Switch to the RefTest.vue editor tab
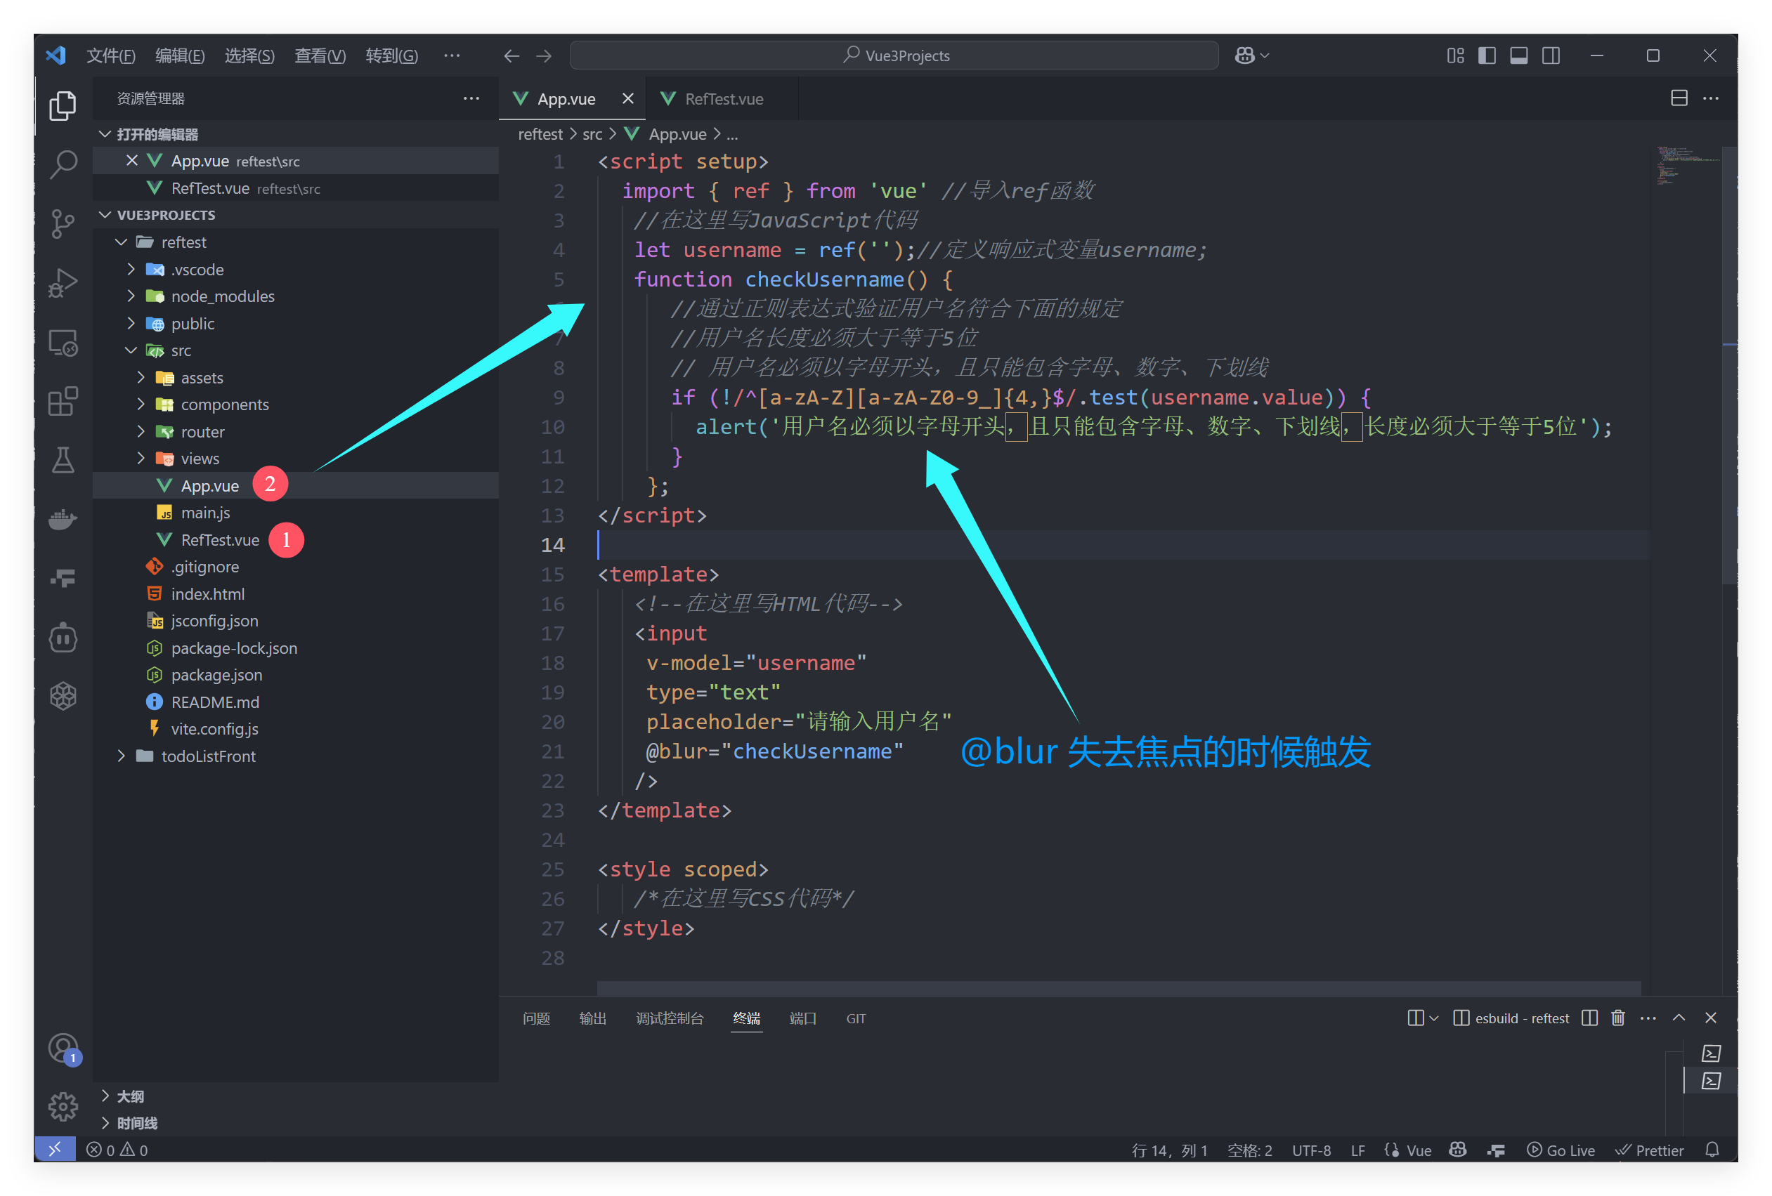 point(722,99)
